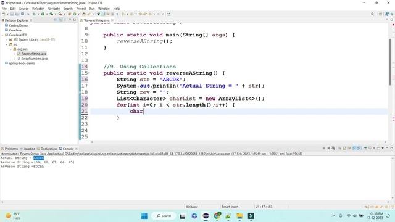
Task: Open the Coverage dropdown arrow
Action: click(55, 14)
